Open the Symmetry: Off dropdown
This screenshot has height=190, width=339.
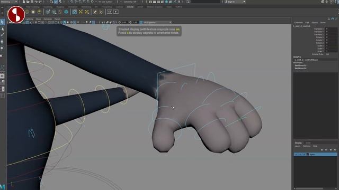point(130,2)
